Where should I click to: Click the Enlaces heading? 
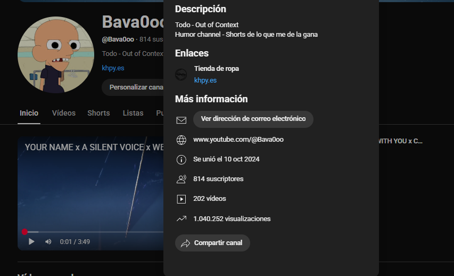click(x=192, y=53)
